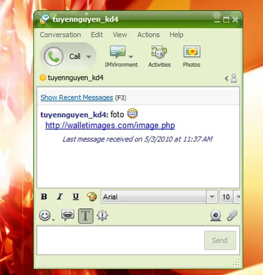Click the Call phone button

point(54,56)
